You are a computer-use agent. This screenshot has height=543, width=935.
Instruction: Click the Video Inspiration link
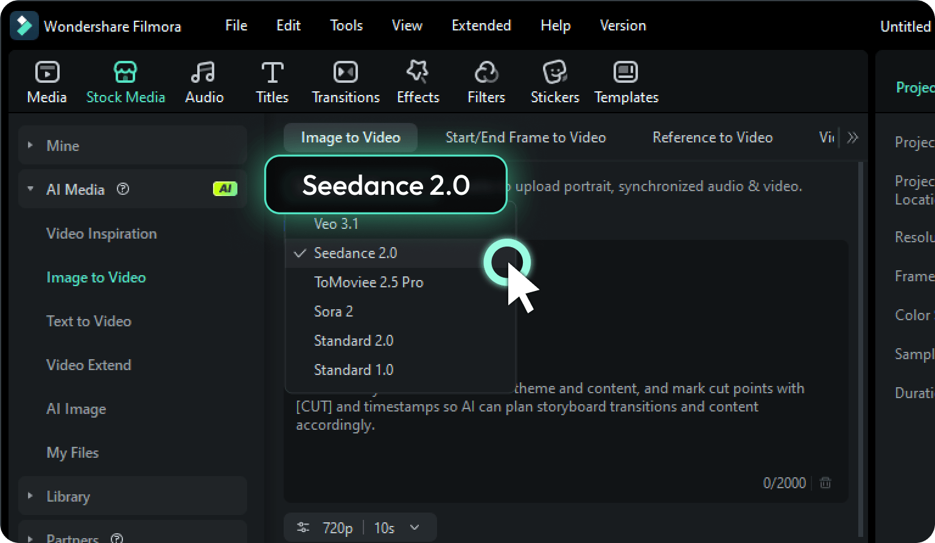click(102, 234)
